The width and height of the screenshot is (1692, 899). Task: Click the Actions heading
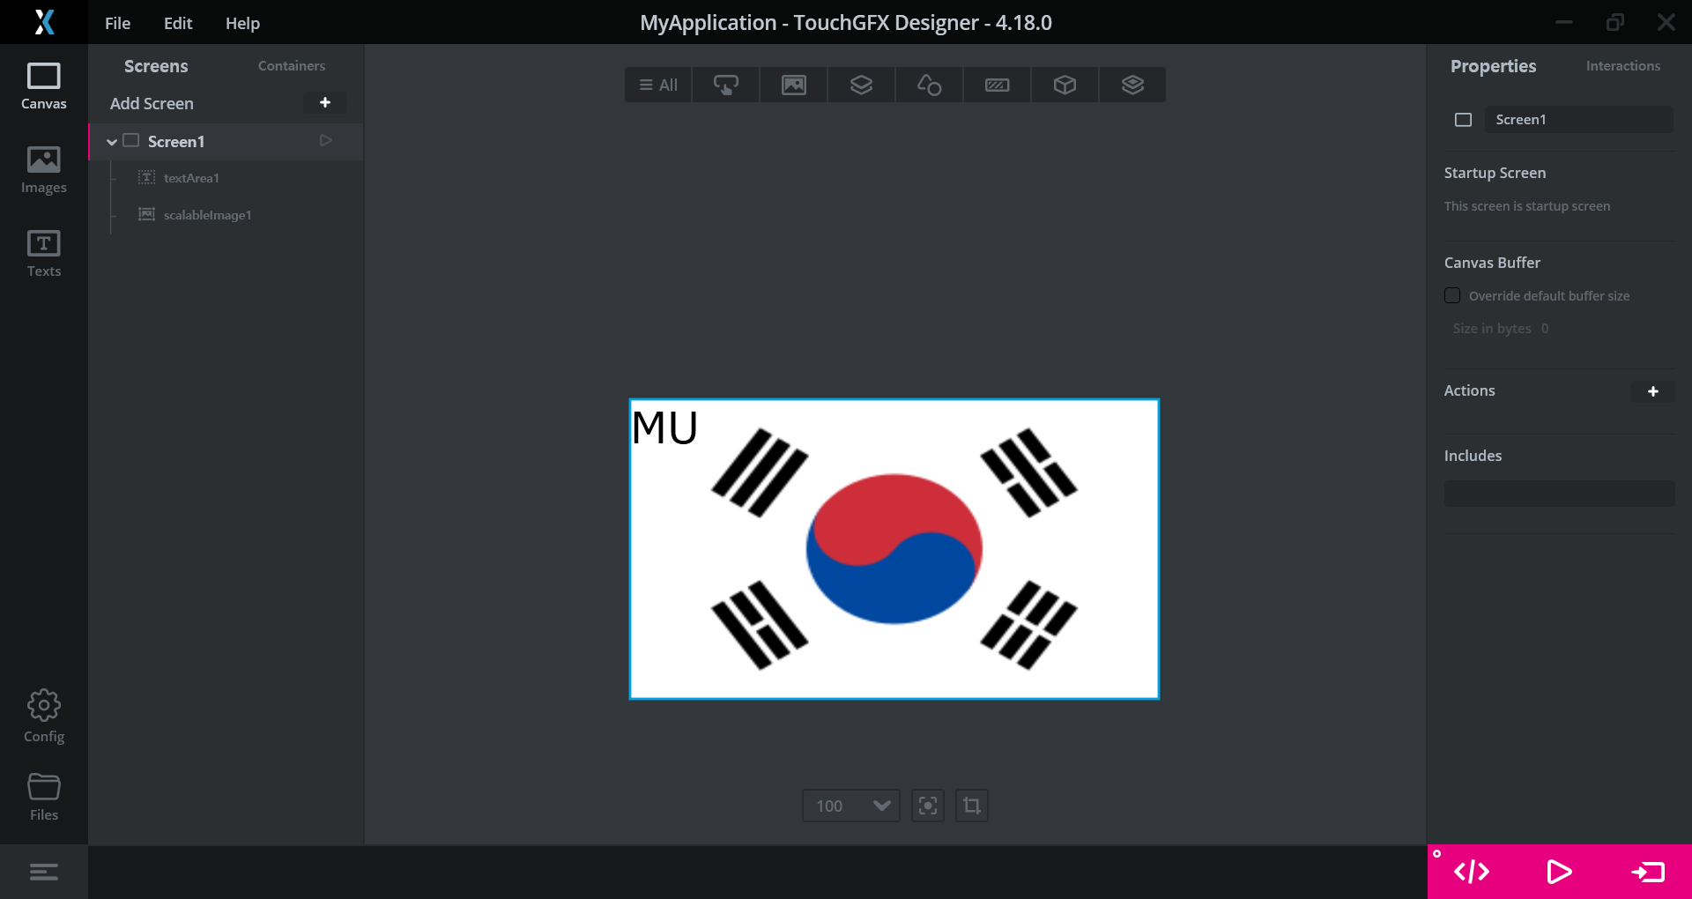pos(1469,390)
